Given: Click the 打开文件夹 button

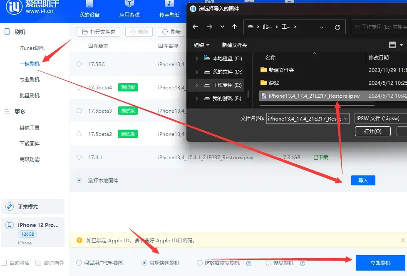Looking at the screenshot, I should coord(98,32).
